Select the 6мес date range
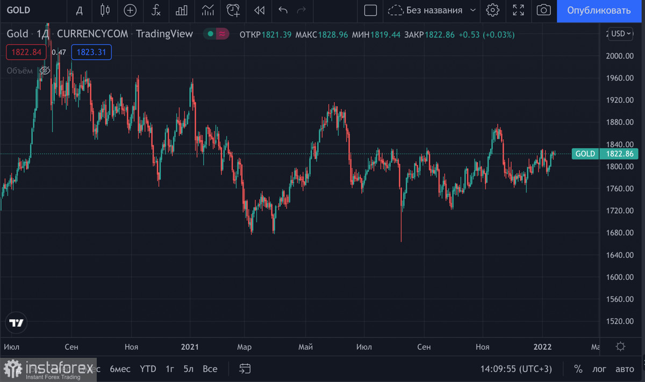The image size is (645, 382). point(120,369)
